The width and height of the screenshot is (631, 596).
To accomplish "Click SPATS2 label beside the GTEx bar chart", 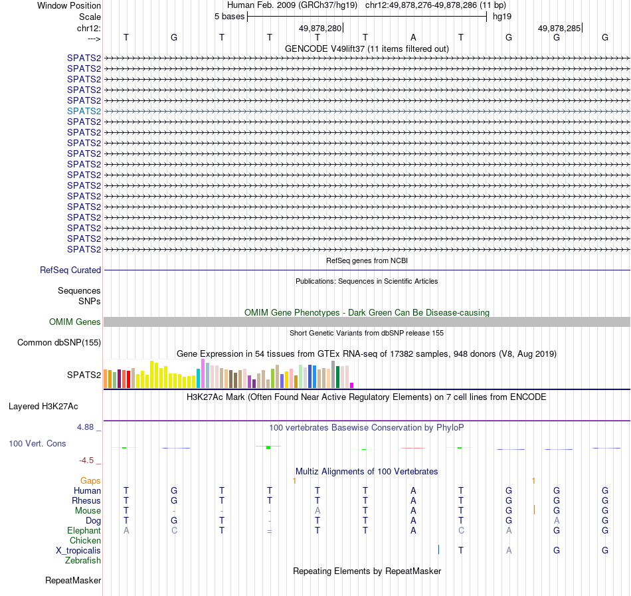I will [84, 375].
